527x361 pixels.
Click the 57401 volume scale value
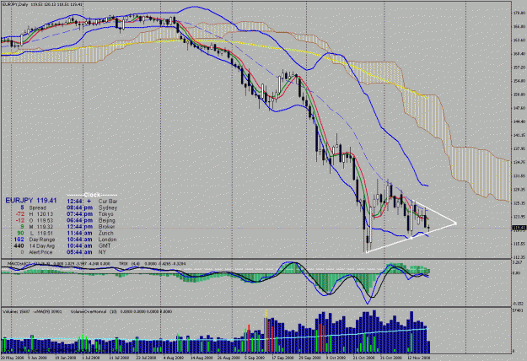[x=519, y=310]
